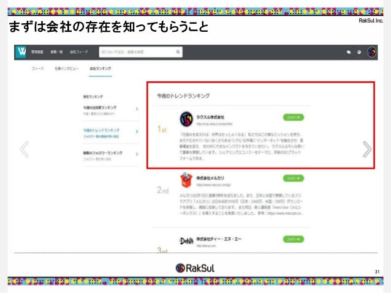The image size is (391, 293).
Task: Open the profile avatar in the header
Action: pos(372,52)
